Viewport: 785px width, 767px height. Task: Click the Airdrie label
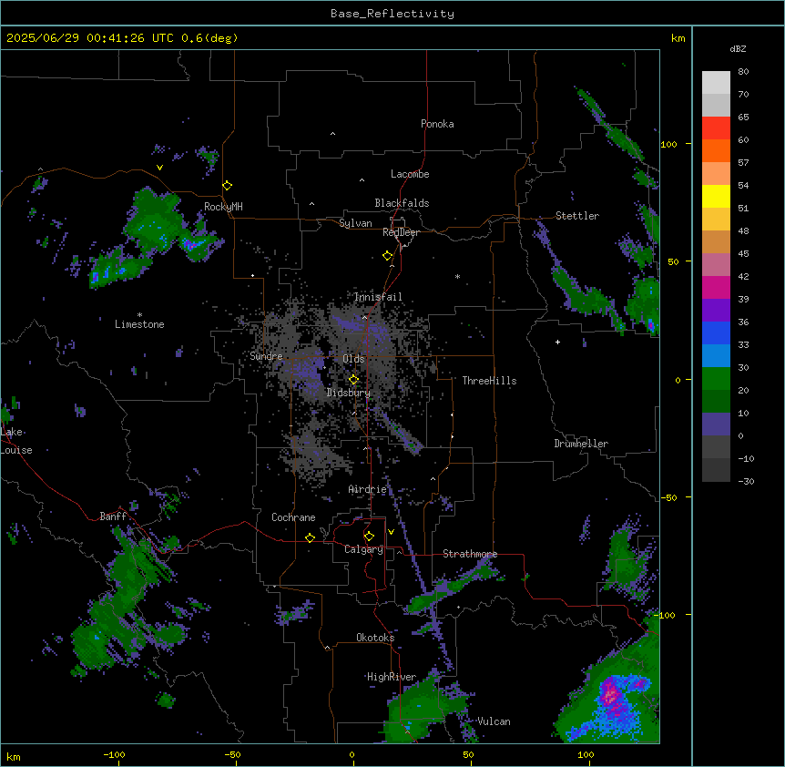[x=368, y=489]
